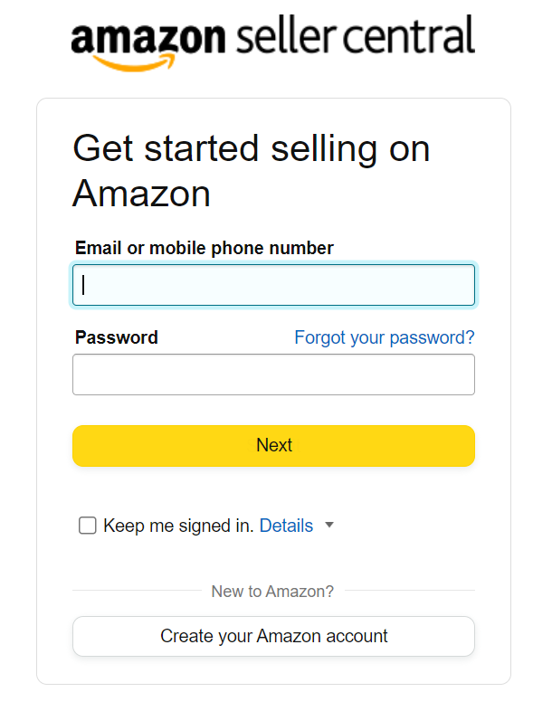Submit the form with the Next button
This screenshot has height=711, width=533.
coord(273,446)
